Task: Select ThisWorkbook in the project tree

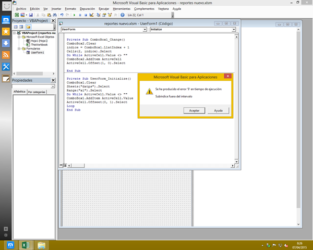Action: [40, 45]
